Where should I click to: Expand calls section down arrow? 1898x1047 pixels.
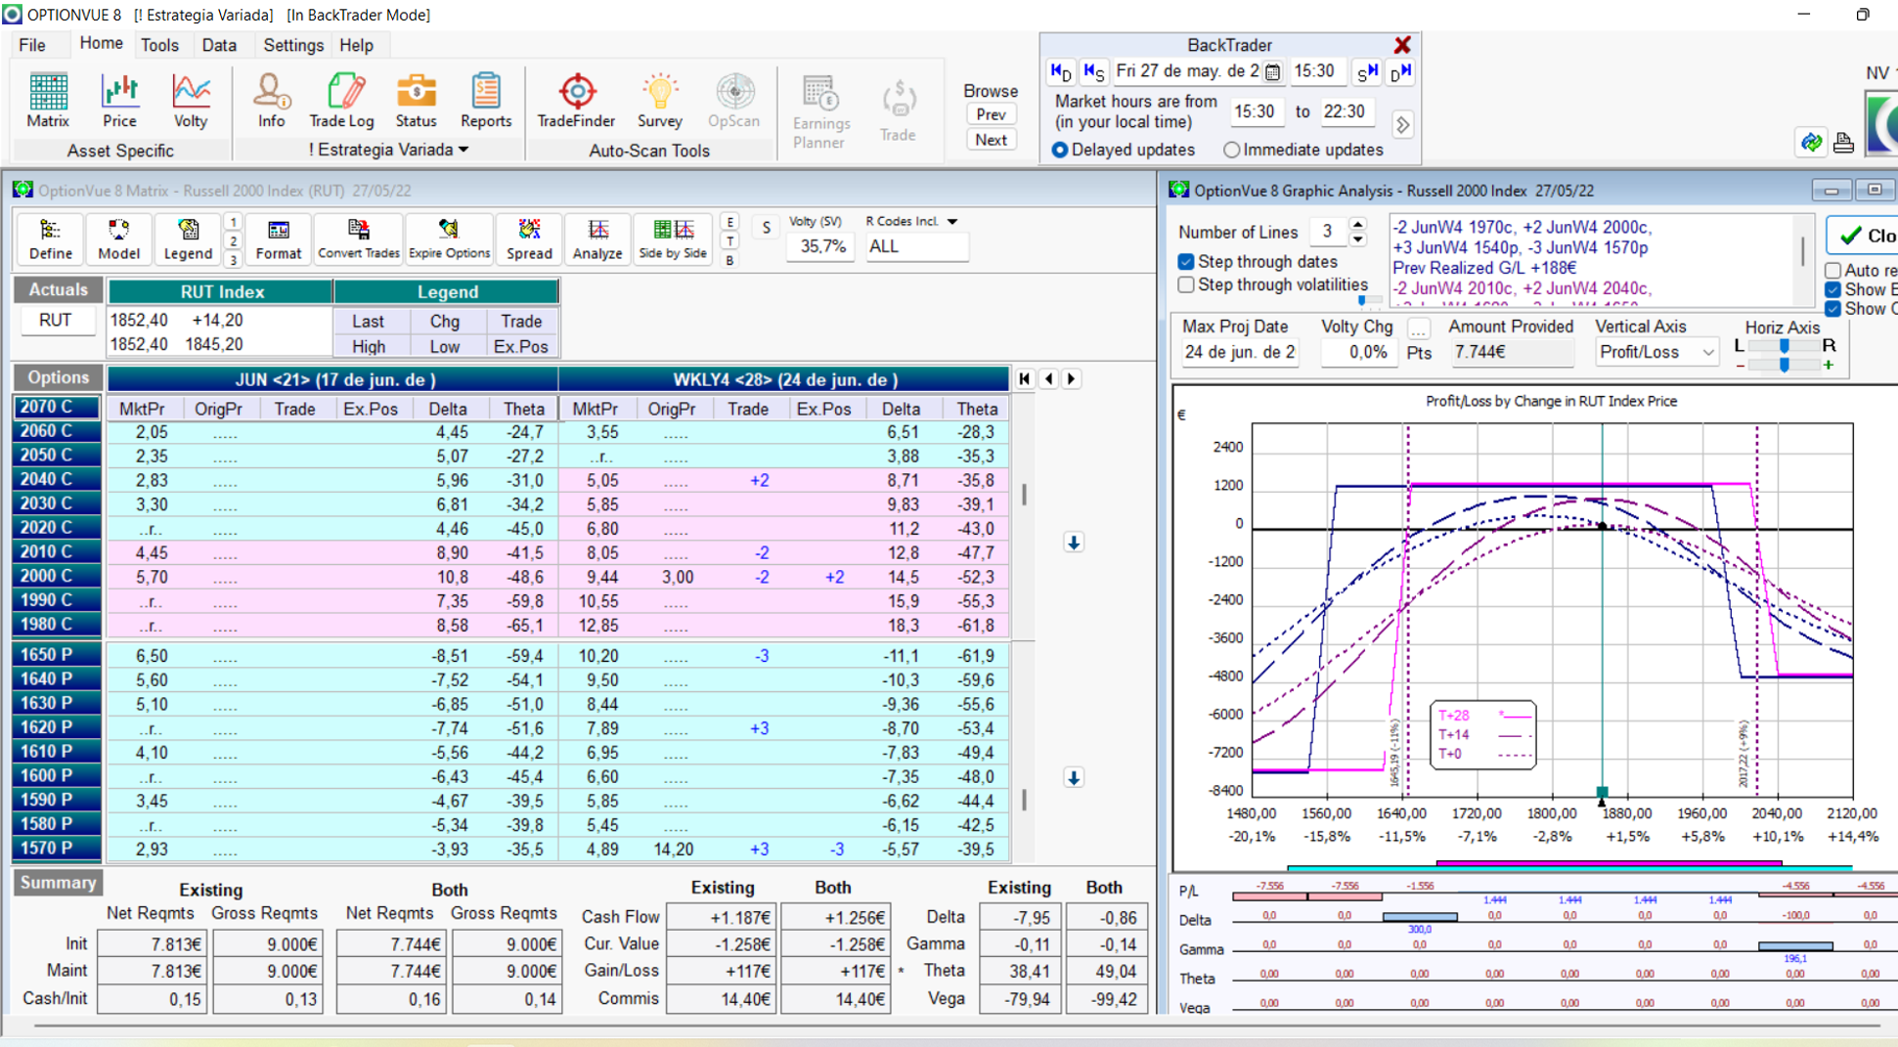tap(1074, 543)
